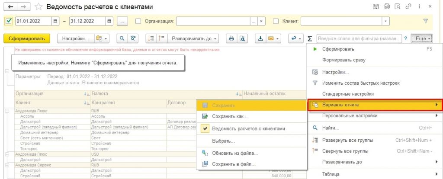The width and height of the screenshot is (443, 179).
Task: Click the filter funnel icon at right
Action: tap(426, 21)
